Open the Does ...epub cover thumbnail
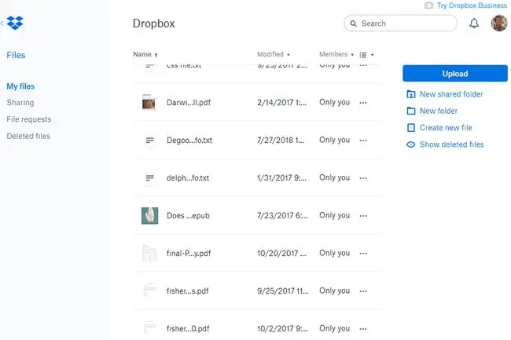511x340 pixels. (149, 216)
